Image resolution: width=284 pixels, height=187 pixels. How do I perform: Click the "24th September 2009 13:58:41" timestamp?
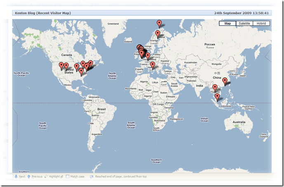(242, 13)
